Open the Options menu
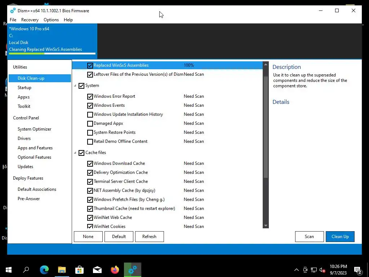 [x=51, y=20]
